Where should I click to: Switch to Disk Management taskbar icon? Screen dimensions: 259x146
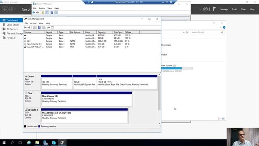(62, 142)
